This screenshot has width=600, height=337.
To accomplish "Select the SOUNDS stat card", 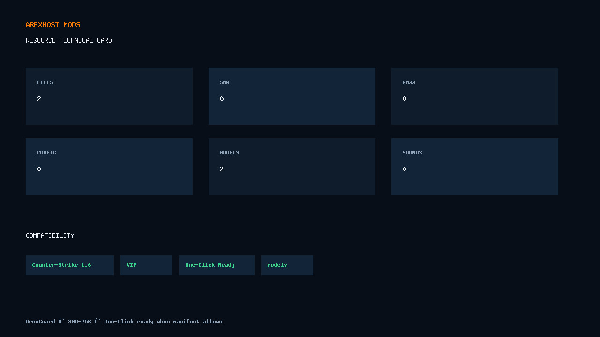I will [475, 166].
